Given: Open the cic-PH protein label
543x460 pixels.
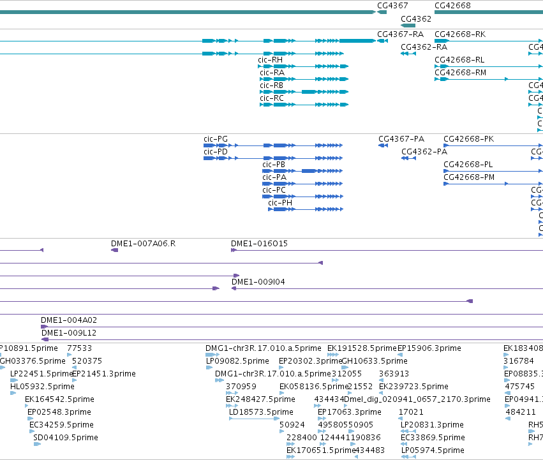Looking at the screenshot, I should 280,203.
